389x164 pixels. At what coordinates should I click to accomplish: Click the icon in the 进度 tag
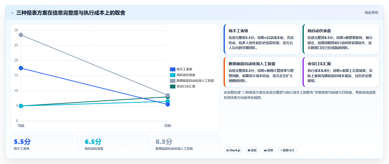pos(265,150)
